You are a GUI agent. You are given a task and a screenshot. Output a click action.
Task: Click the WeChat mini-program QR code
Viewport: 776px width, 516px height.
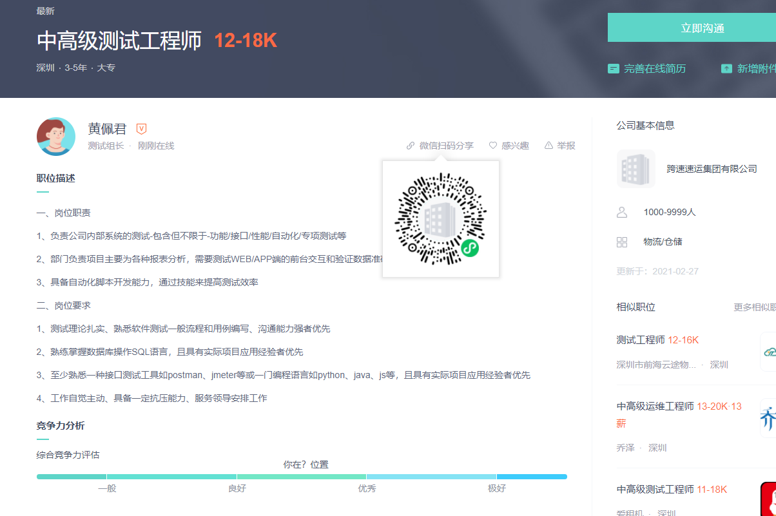pyautogui.click(x=441, y=219)
